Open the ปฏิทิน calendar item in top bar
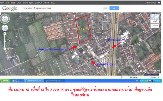 pos(31,3)
